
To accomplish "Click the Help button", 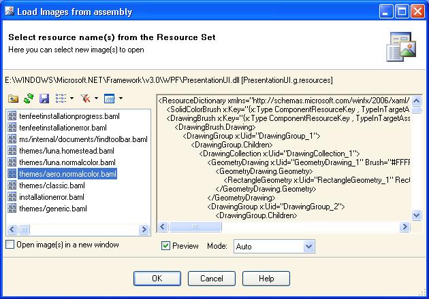I will coord(266,278).
